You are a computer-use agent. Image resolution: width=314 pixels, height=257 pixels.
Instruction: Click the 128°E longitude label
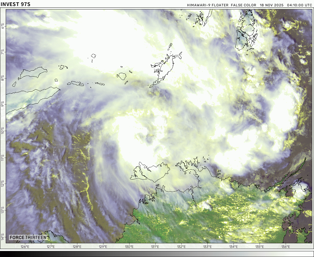77,247
